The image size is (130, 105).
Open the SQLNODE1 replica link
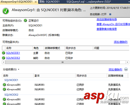pos(13,53)
